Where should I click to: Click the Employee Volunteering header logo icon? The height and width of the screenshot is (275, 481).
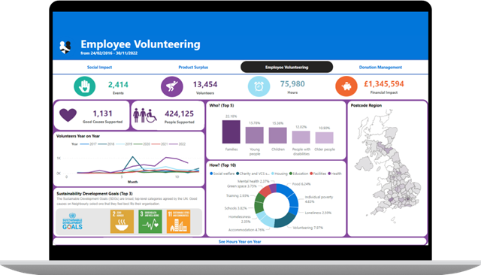click(x=65, y=47)
